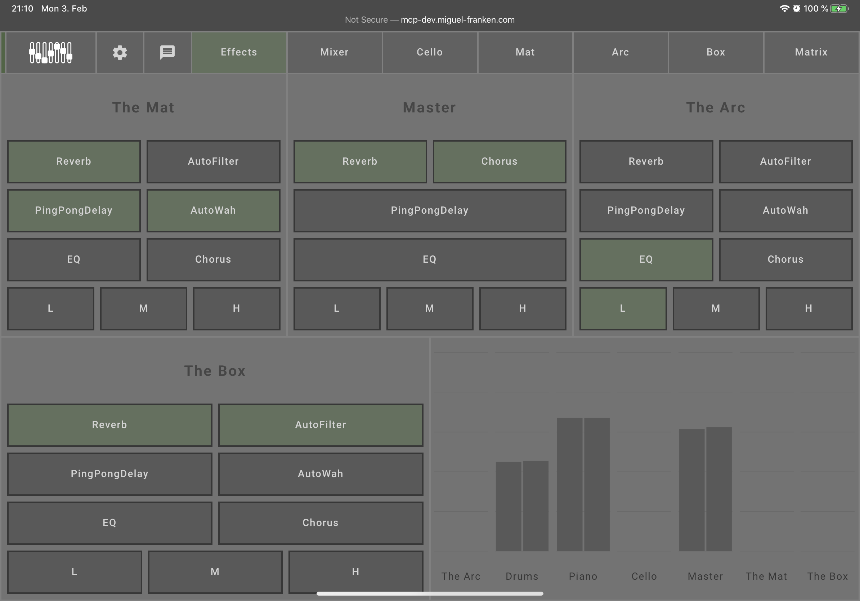Disable Reverb on The Mat

(74, 161)
